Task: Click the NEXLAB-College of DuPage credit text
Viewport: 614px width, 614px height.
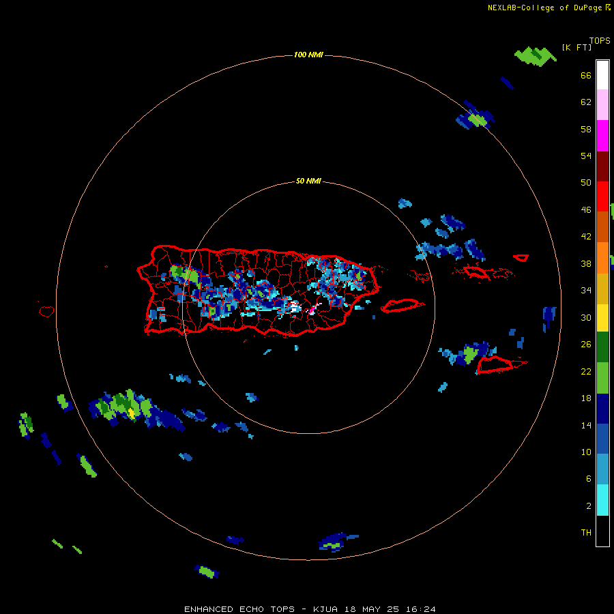Action: pos(544,8)
